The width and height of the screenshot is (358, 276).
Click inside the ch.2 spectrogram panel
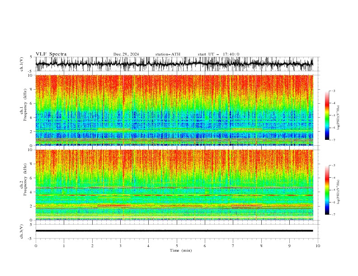(174, 185)
